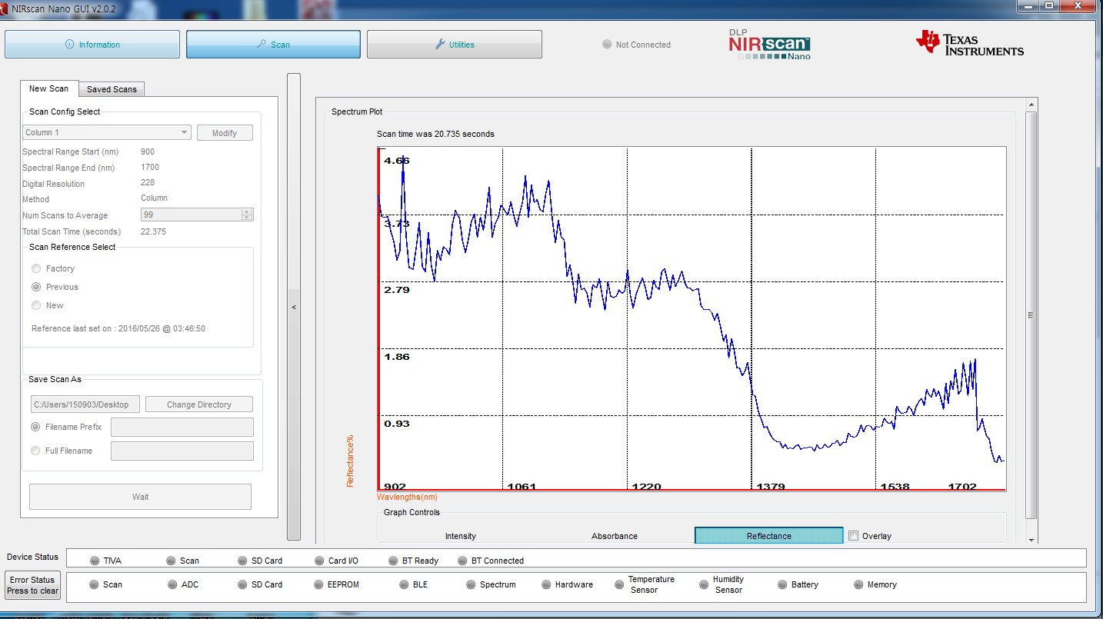The image size is (1103, 619).
Task: Click the Texas Instruments logo
Action: (969, 43)
